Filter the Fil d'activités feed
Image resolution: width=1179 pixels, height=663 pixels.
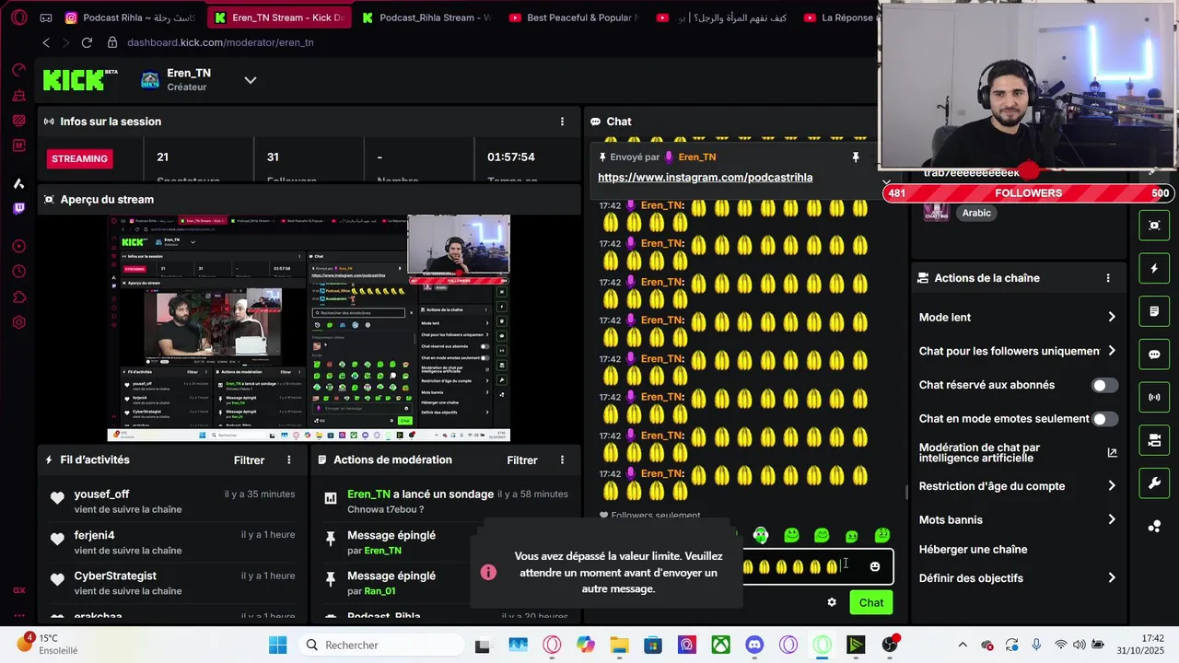point(249,460)
